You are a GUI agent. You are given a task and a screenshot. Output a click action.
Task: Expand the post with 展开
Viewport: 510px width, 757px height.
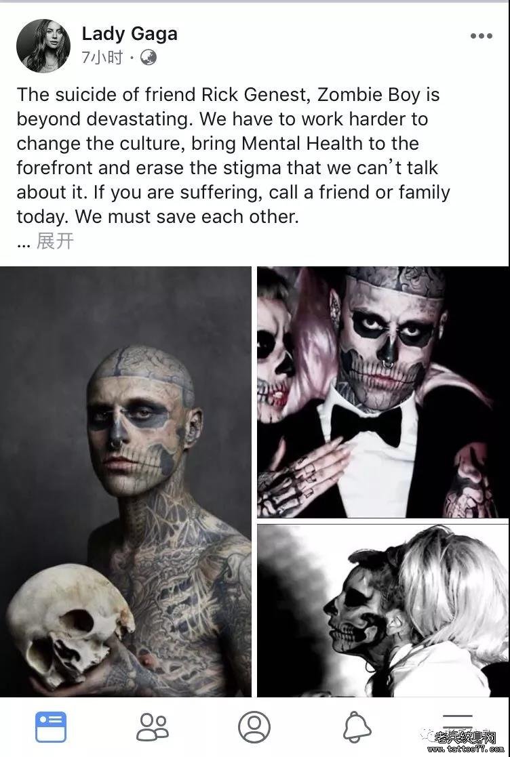point(56,241)
